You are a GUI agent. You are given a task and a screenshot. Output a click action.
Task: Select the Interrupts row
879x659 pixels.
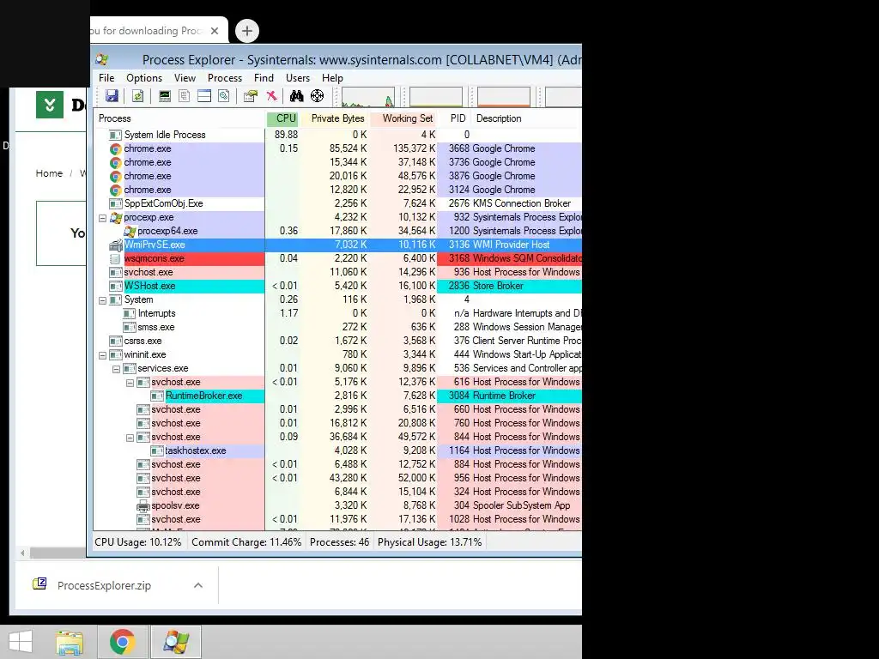click(x=338, y=313)
